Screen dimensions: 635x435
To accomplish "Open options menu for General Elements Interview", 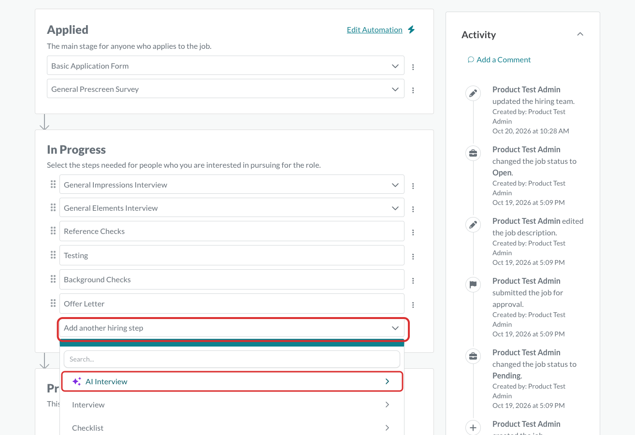I will point(413,209).
